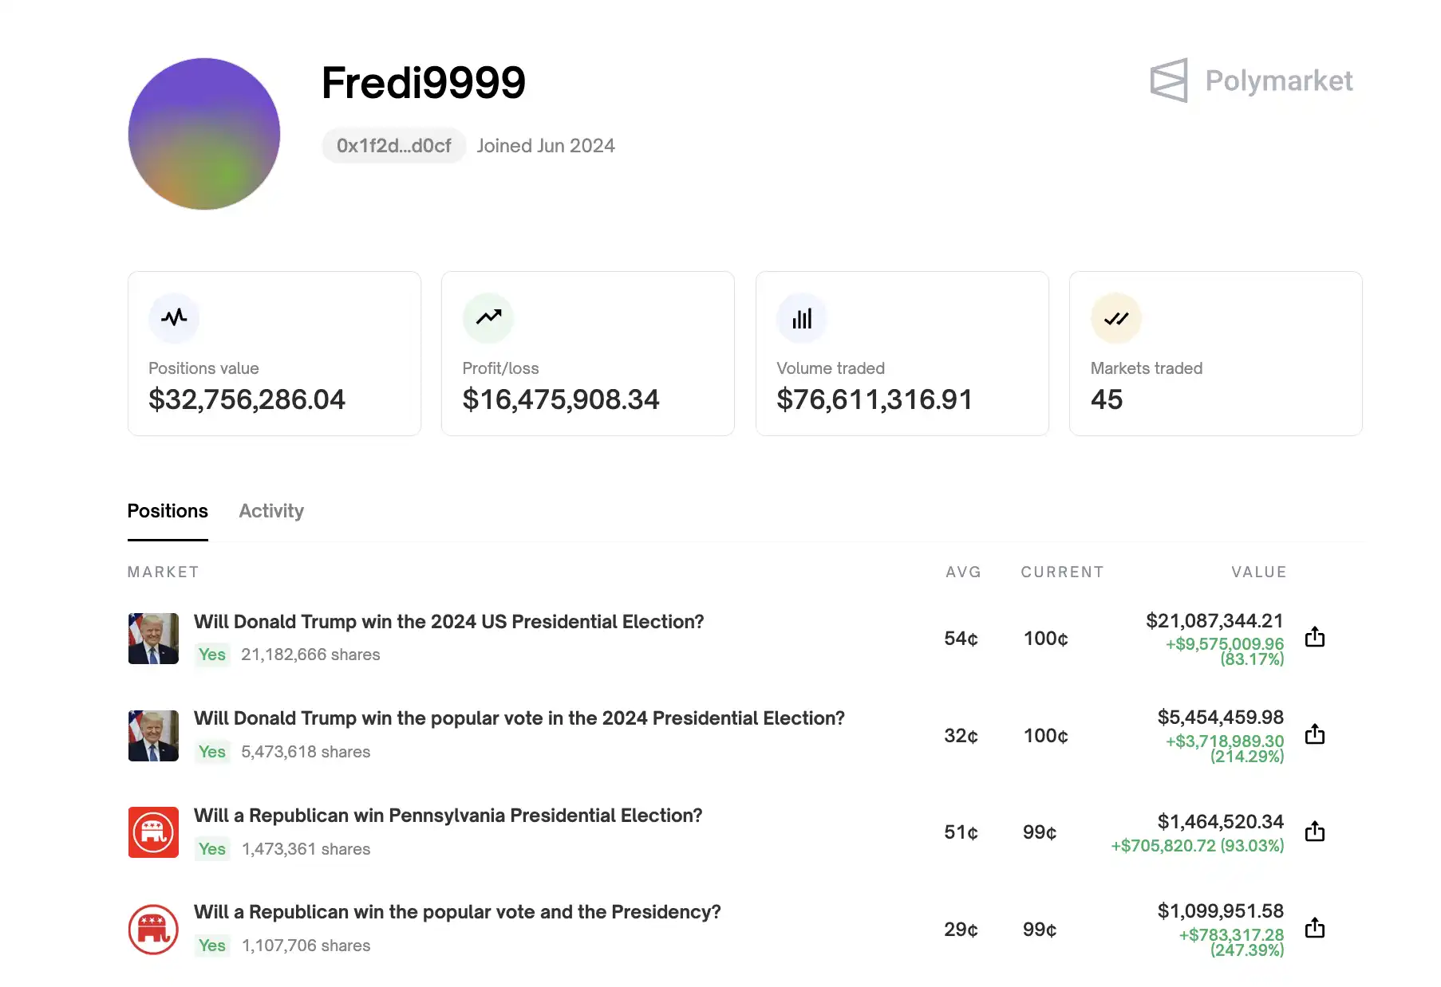Click the Trump thumbnail for 2024 election market
The height and width of the screenshot is (987, 1441).
pyautogui.click(x=153, y=638)
